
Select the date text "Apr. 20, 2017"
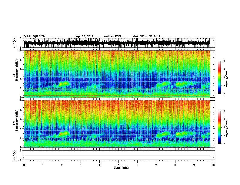pos(85,36)
